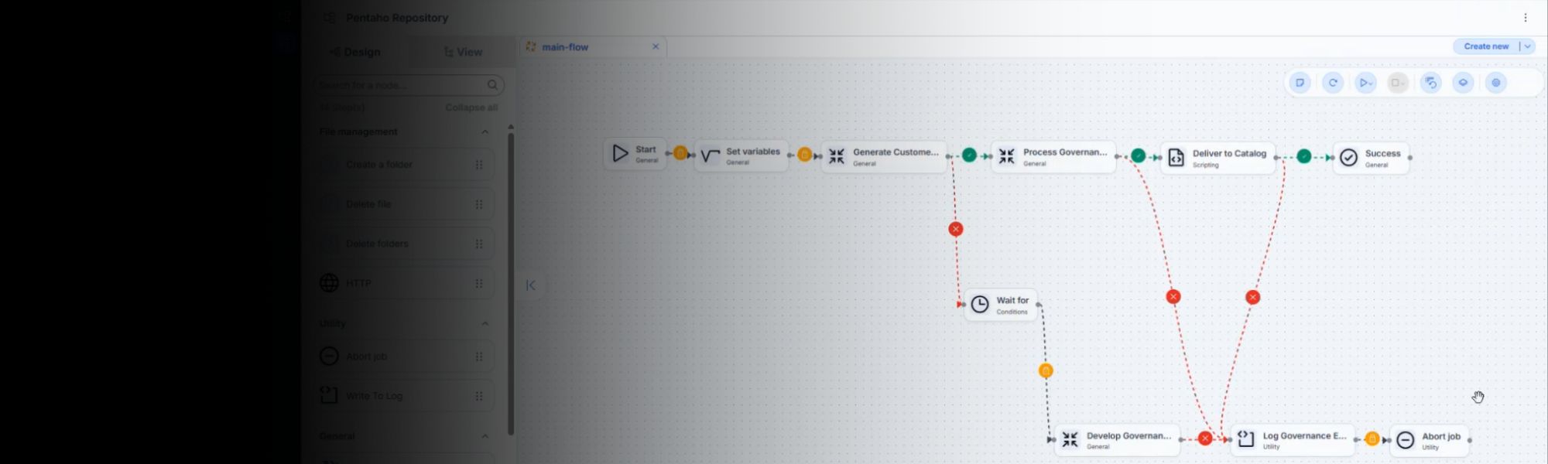Click the layers icon in canvas toolbar
This screenshot has height=464, width=1548.
(x=1463, y=83)
